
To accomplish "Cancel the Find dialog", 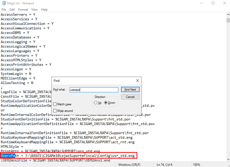I will tap(130, 97).
